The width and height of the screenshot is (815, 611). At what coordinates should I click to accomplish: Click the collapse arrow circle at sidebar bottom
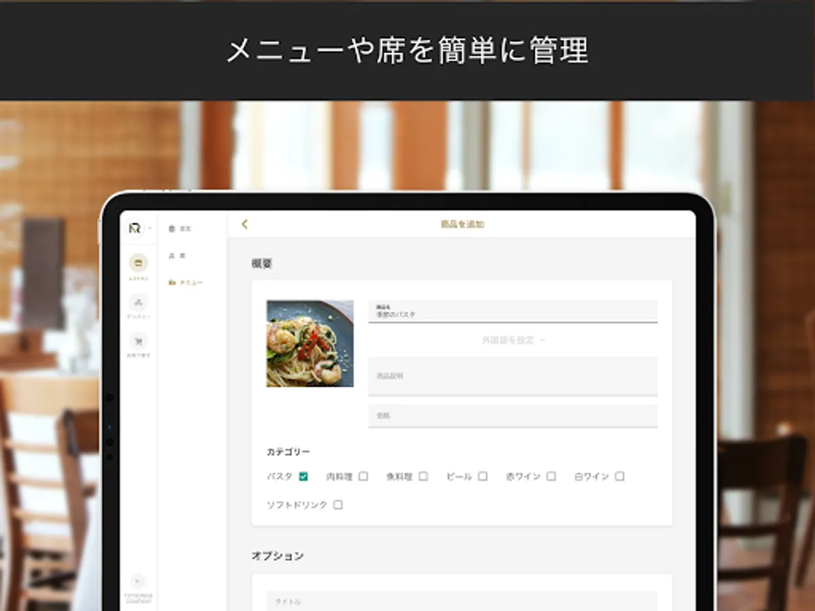click(x=138, y=581)
